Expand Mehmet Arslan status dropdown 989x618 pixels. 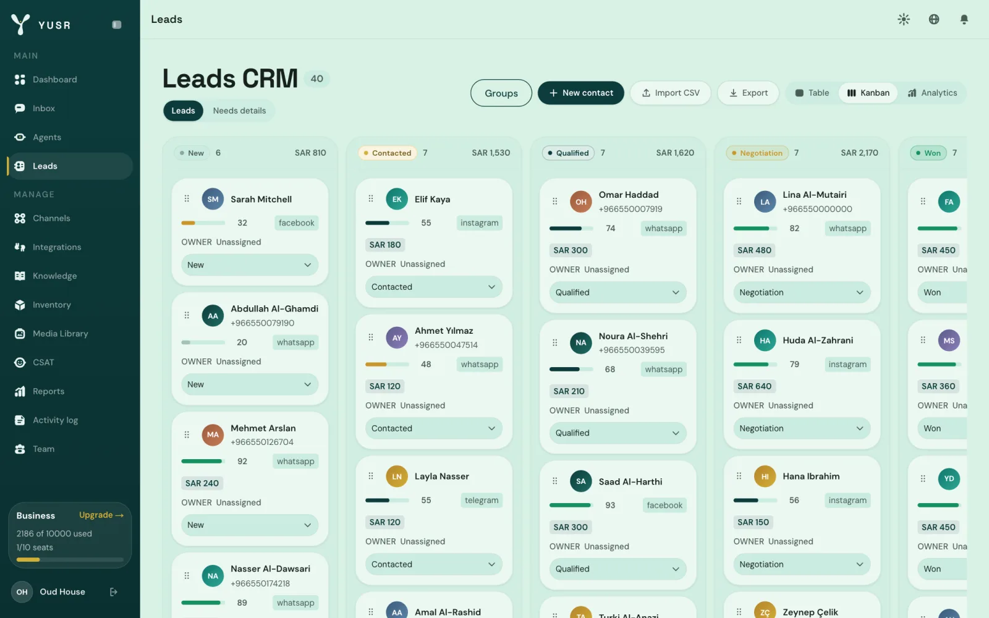[250, 525]
